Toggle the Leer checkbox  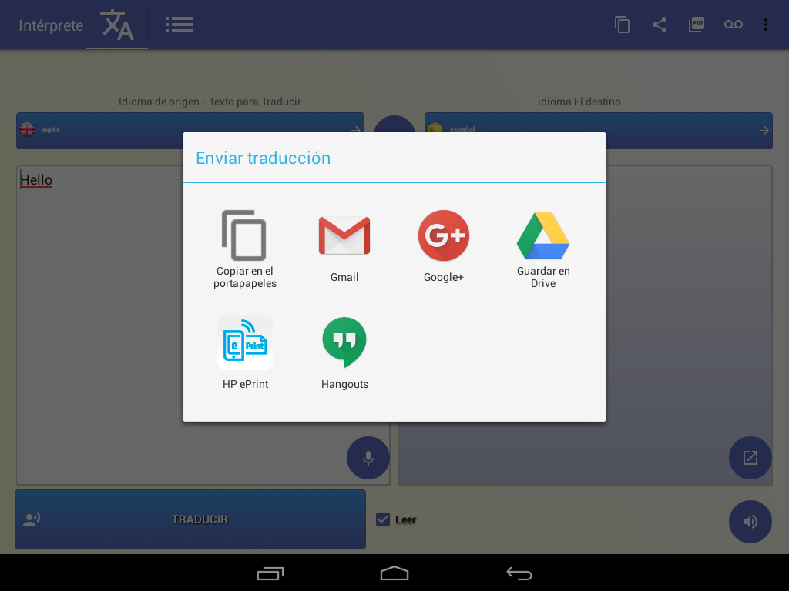tap(383, 519)
